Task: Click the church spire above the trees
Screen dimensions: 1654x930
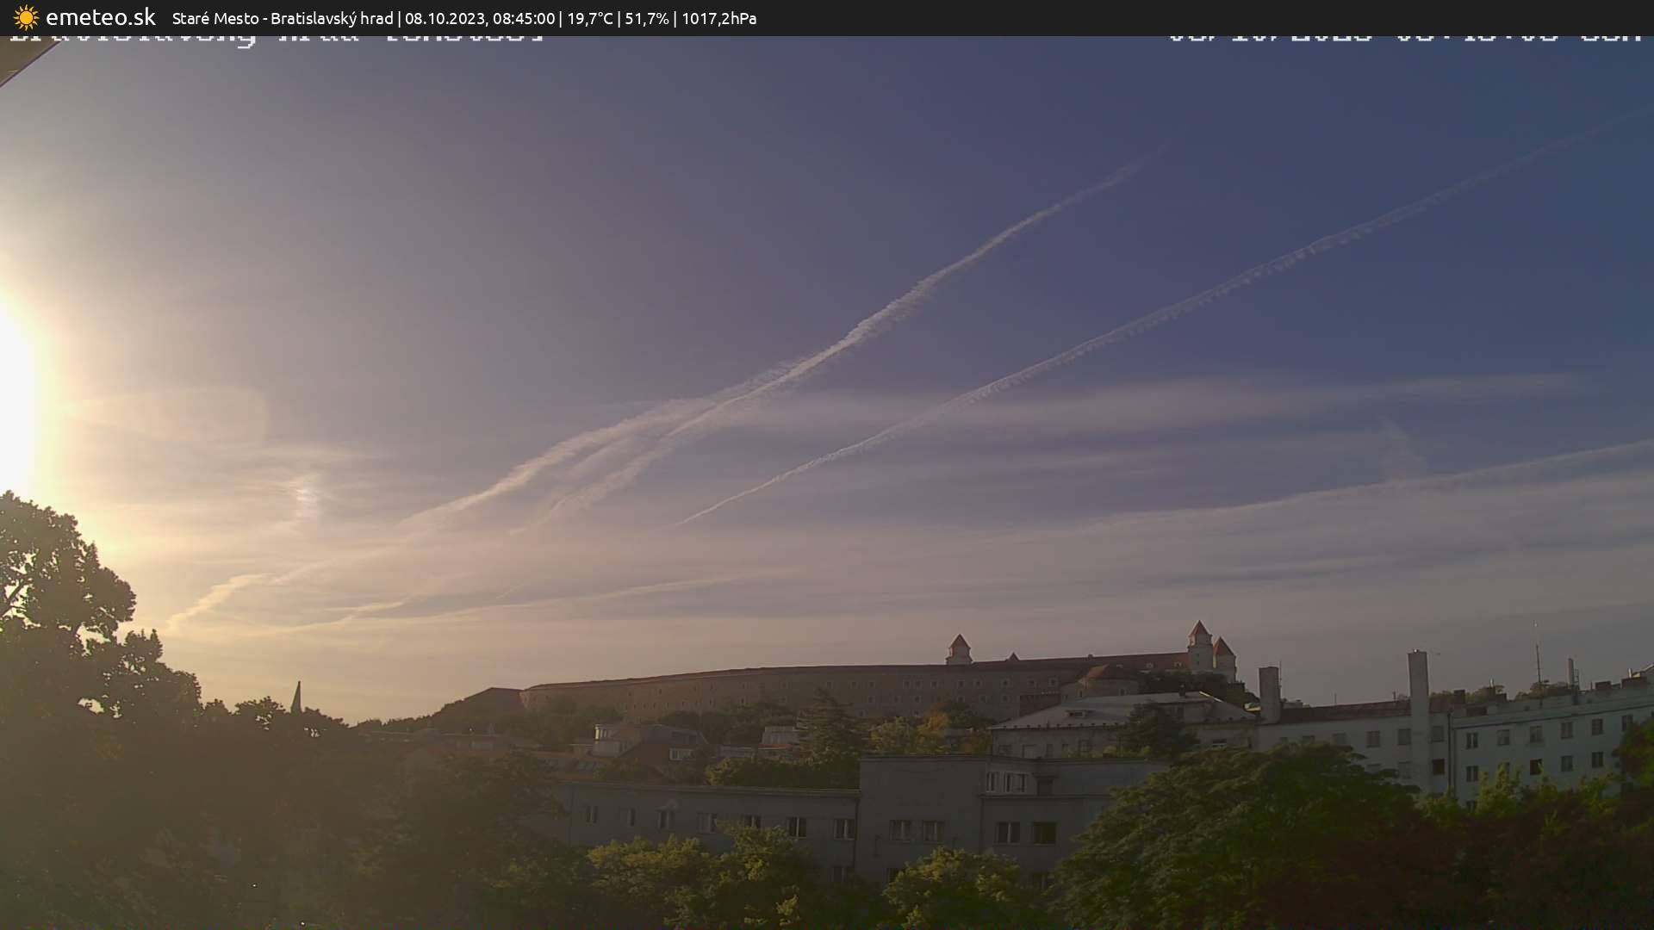Action: pyautogui.click(x=296, y=697)
